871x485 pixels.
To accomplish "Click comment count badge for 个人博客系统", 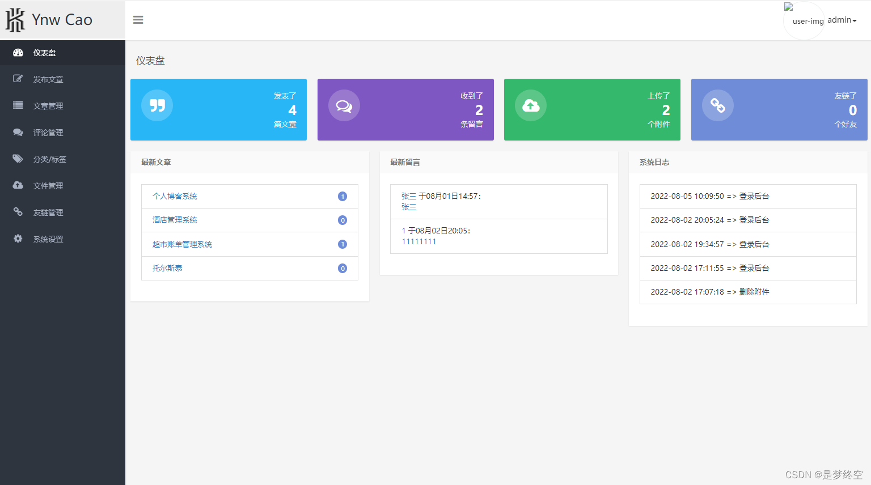I will [x=343, y=197].
